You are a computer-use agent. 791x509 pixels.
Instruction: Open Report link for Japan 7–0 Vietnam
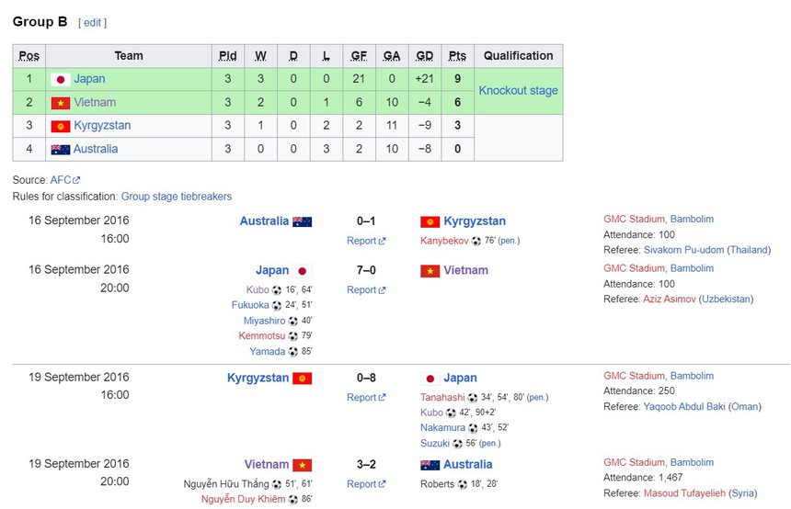click(365, 290)
